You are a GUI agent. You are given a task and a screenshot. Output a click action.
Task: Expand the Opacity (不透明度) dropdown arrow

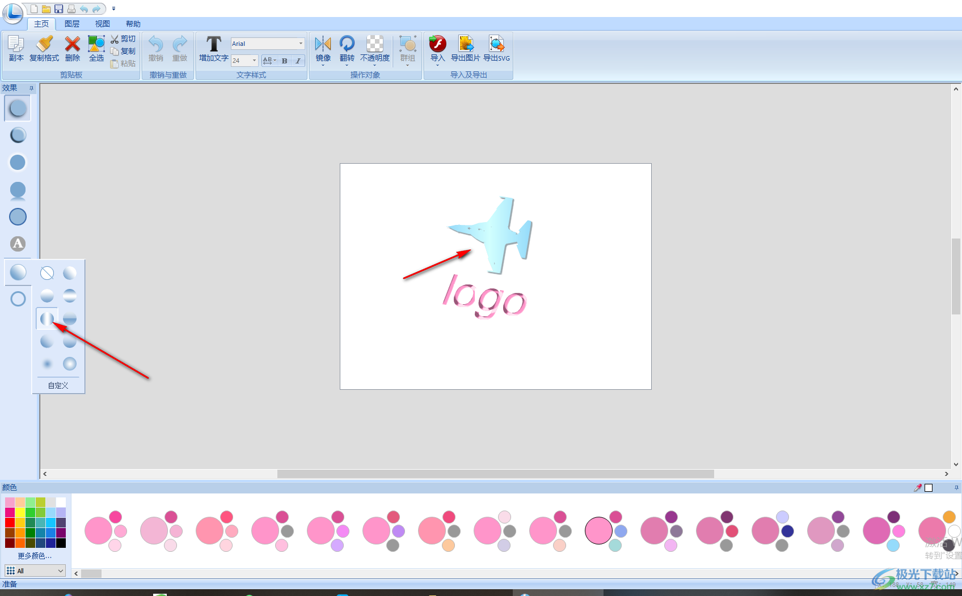[375, 65]
